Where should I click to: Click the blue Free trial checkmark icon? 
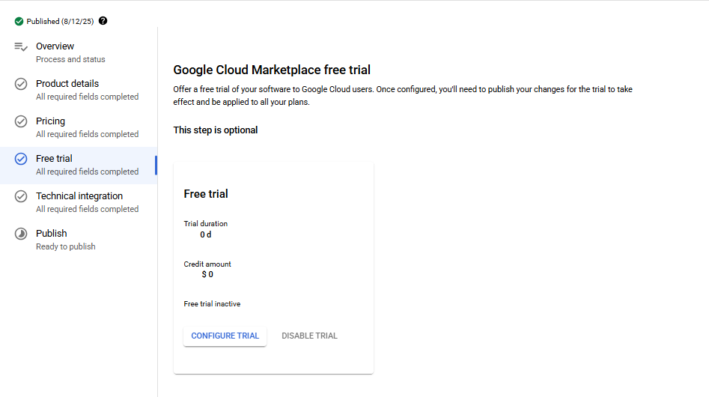(21, 159)
